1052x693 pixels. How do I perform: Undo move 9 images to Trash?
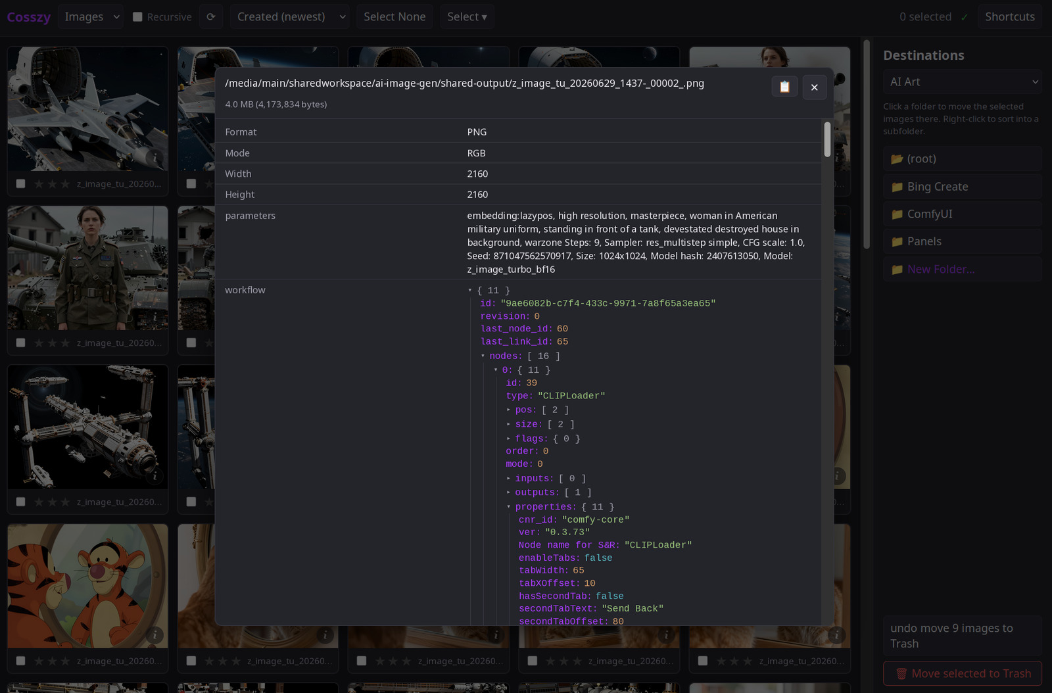pos(962,636)
